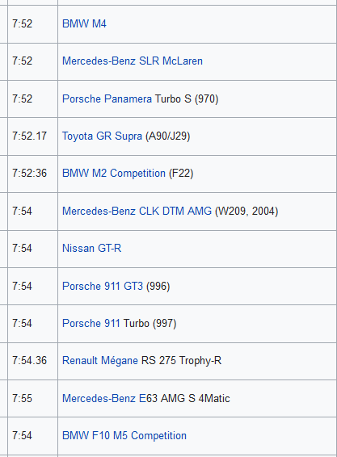Image resolution: width=337 pixels, height=457 pixels.
Task: Follow the Toyota GR Supra link
Action: [102, 136]
